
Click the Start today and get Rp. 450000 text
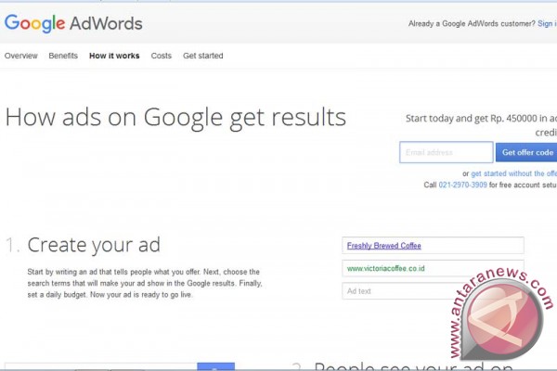(481, 125)
